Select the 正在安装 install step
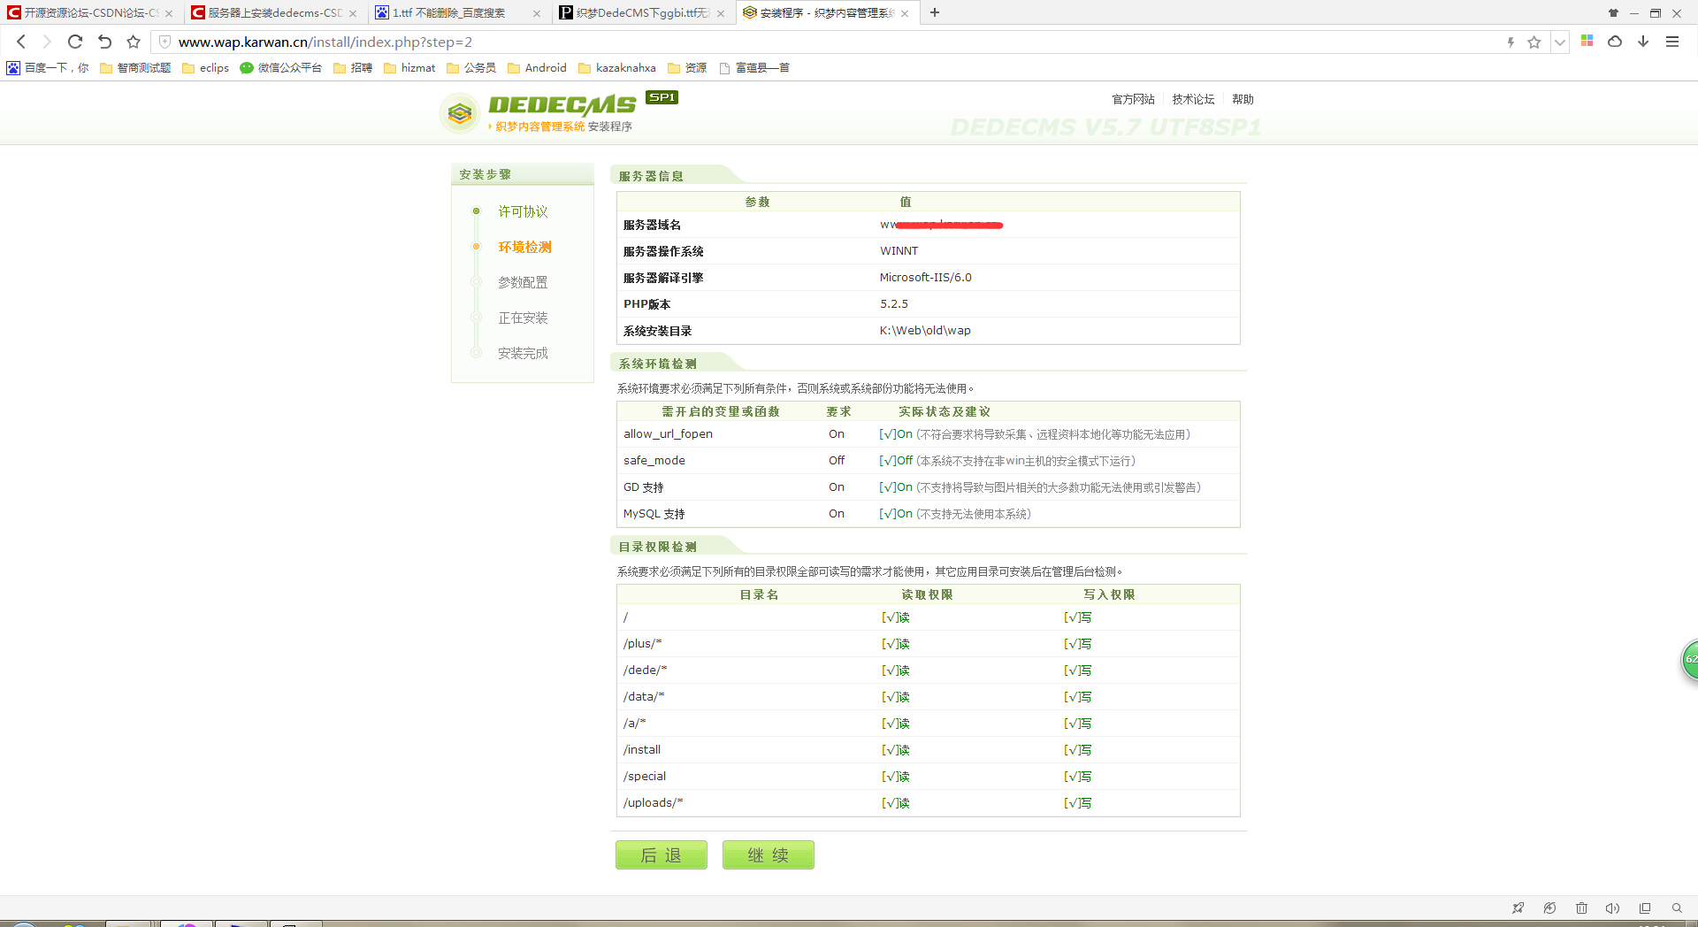This screenshot has height=927, width=1698. (x=523, y=318)
